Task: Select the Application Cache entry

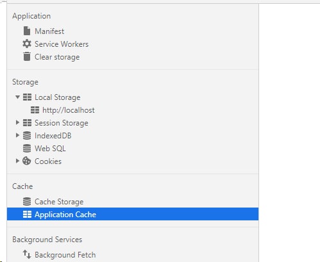Action: click(x=133, y=214)
